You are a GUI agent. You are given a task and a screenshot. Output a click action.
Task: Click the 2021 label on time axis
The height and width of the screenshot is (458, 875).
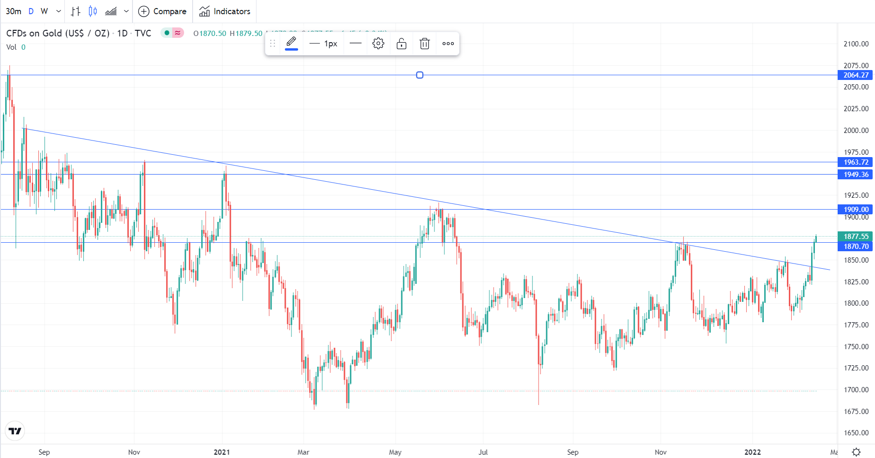[221, 452]
